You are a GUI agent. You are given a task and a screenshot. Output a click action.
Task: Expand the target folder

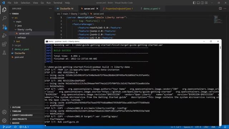coord(18,46)
